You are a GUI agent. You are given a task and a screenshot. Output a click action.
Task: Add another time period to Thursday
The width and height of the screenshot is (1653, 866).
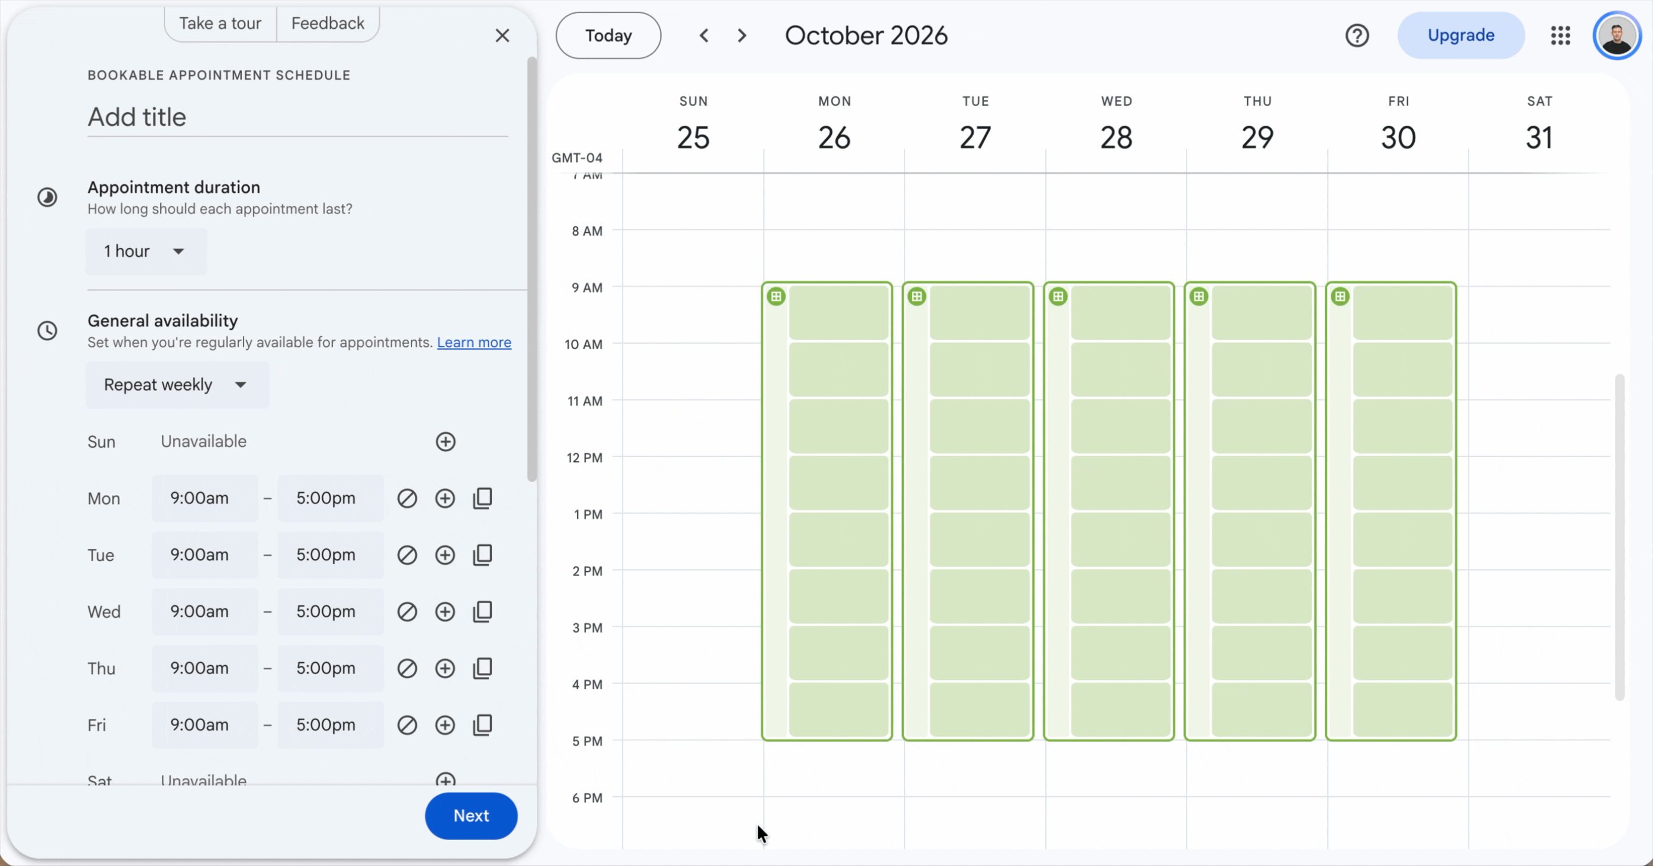(x=445, y=669)
